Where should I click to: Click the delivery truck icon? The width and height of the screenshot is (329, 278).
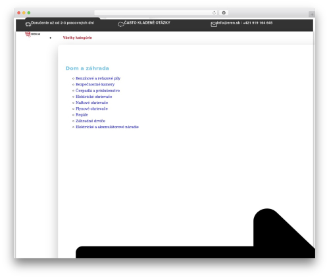point(28,24)
